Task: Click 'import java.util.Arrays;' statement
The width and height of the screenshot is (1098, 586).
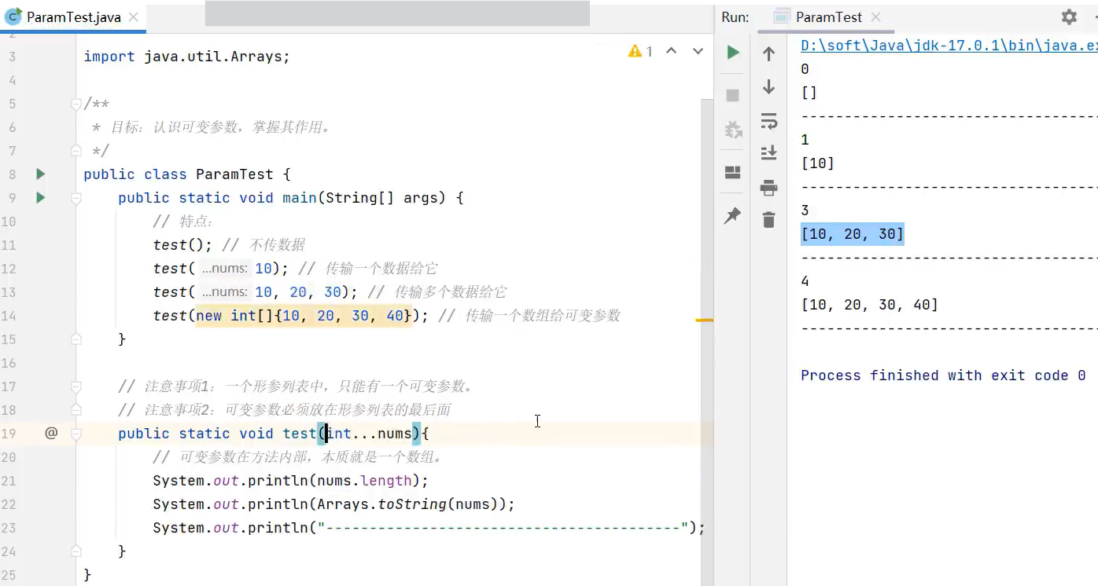Action: (187, 57)
